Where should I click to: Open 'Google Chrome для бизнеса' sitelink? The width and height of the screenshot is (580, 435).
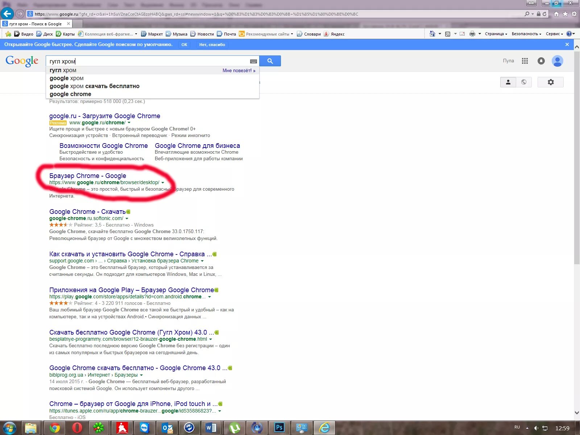[197, 146]
